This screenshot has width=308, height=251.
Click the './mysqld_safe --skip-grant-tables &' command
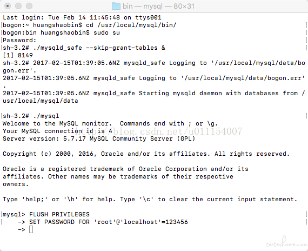pyautogui.click(x=99, y=48)
